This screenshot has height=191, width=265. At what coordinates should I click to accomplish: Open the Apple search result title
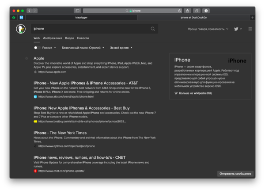(x=39, y=58)
